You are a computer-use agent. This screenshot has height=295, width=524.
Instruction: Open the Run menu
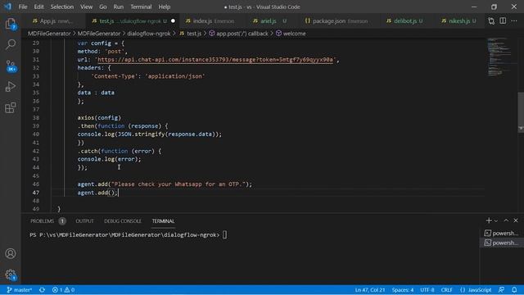(118, 7)
